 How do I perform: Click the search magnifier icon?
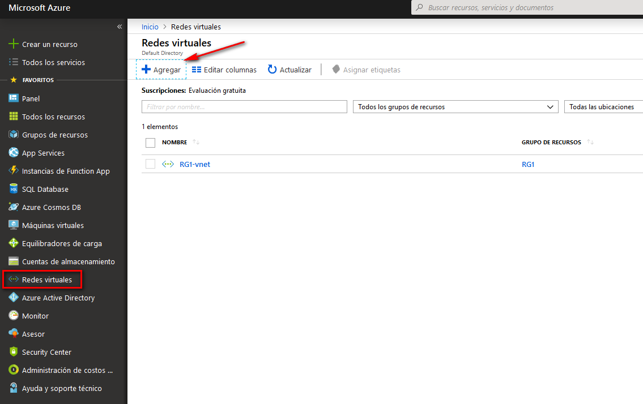tap(420, 7)
